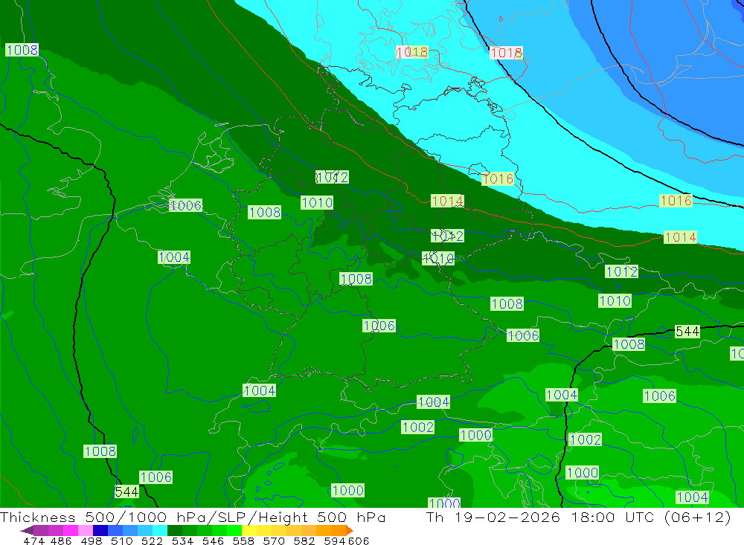The image size is (744, 545).
Task: Select the magenta swatch in the thickness legend
Action: 71,530
